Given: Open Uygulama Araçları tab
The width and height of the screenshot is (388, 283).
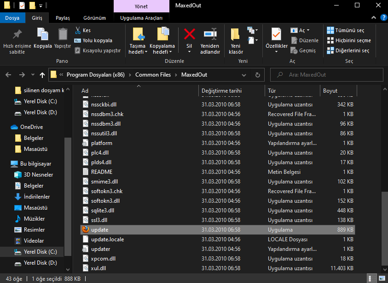Looking at the screenshot, I should click(x=141, y=18).
